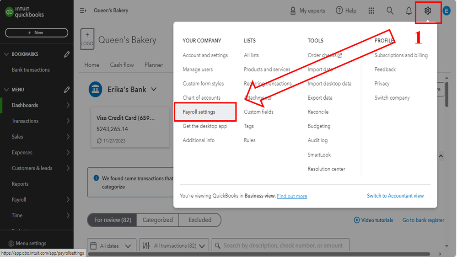The width and height of the screenshot is (457, 257).
Task: Open Products and services list
Action: [x=267, y=70]
